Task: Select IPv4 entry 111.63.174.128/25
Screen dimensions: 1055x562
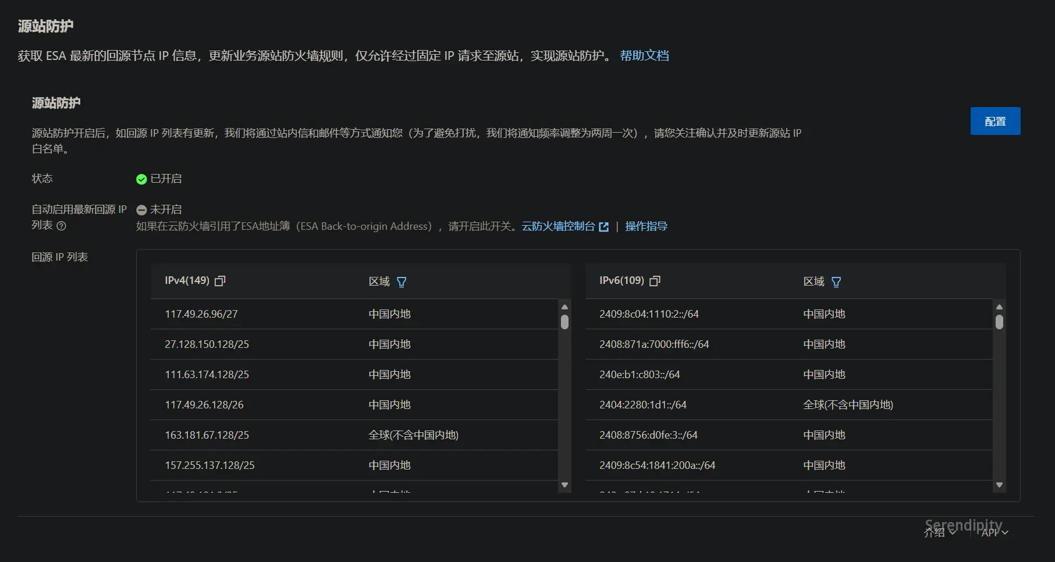Action: pyautogui.click(x=207, y=375)
